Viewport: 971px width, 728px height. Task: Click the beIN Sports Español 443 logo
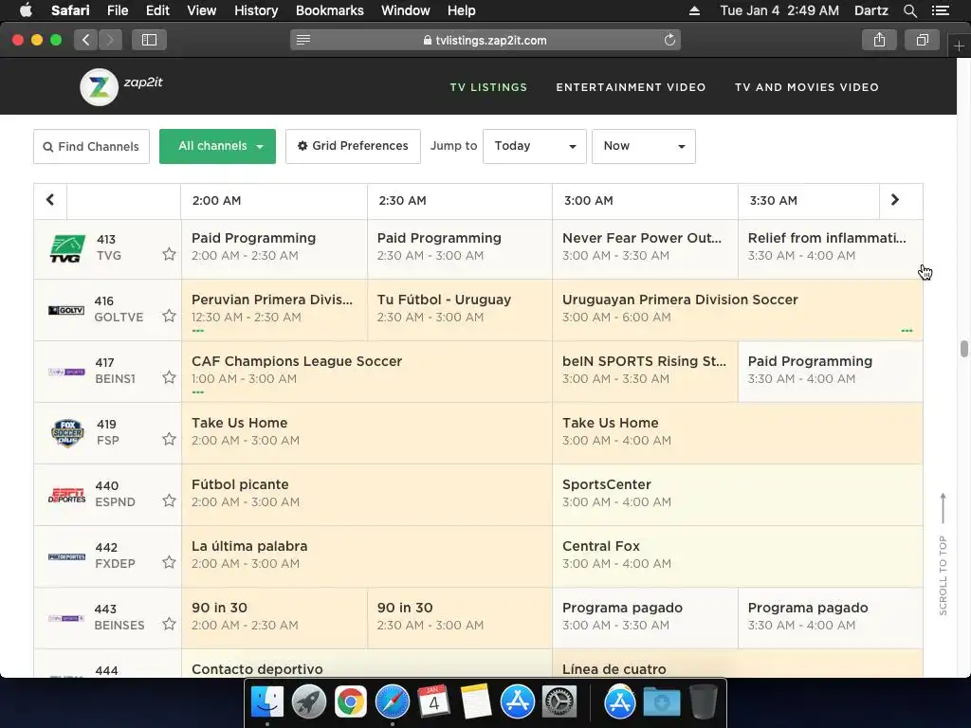tap(67, 618)
